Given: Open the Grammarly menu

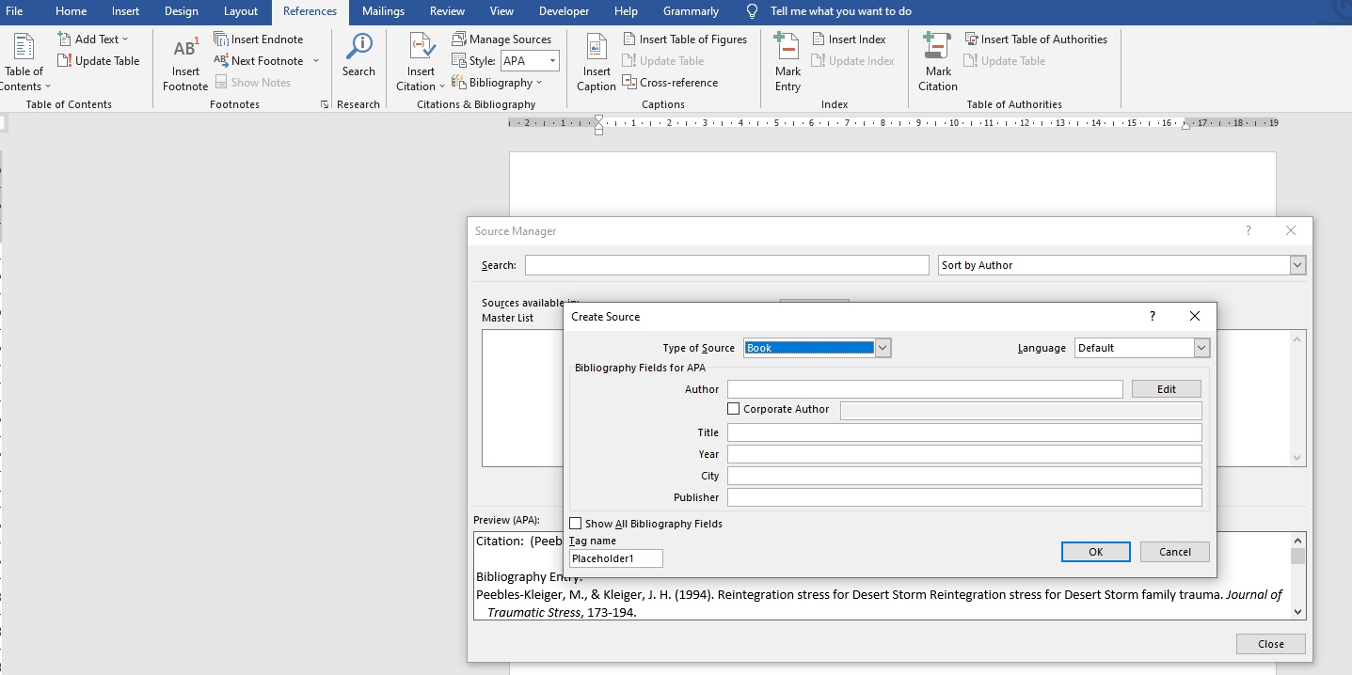Looking at the screenshot, I should tap(691, 11).
